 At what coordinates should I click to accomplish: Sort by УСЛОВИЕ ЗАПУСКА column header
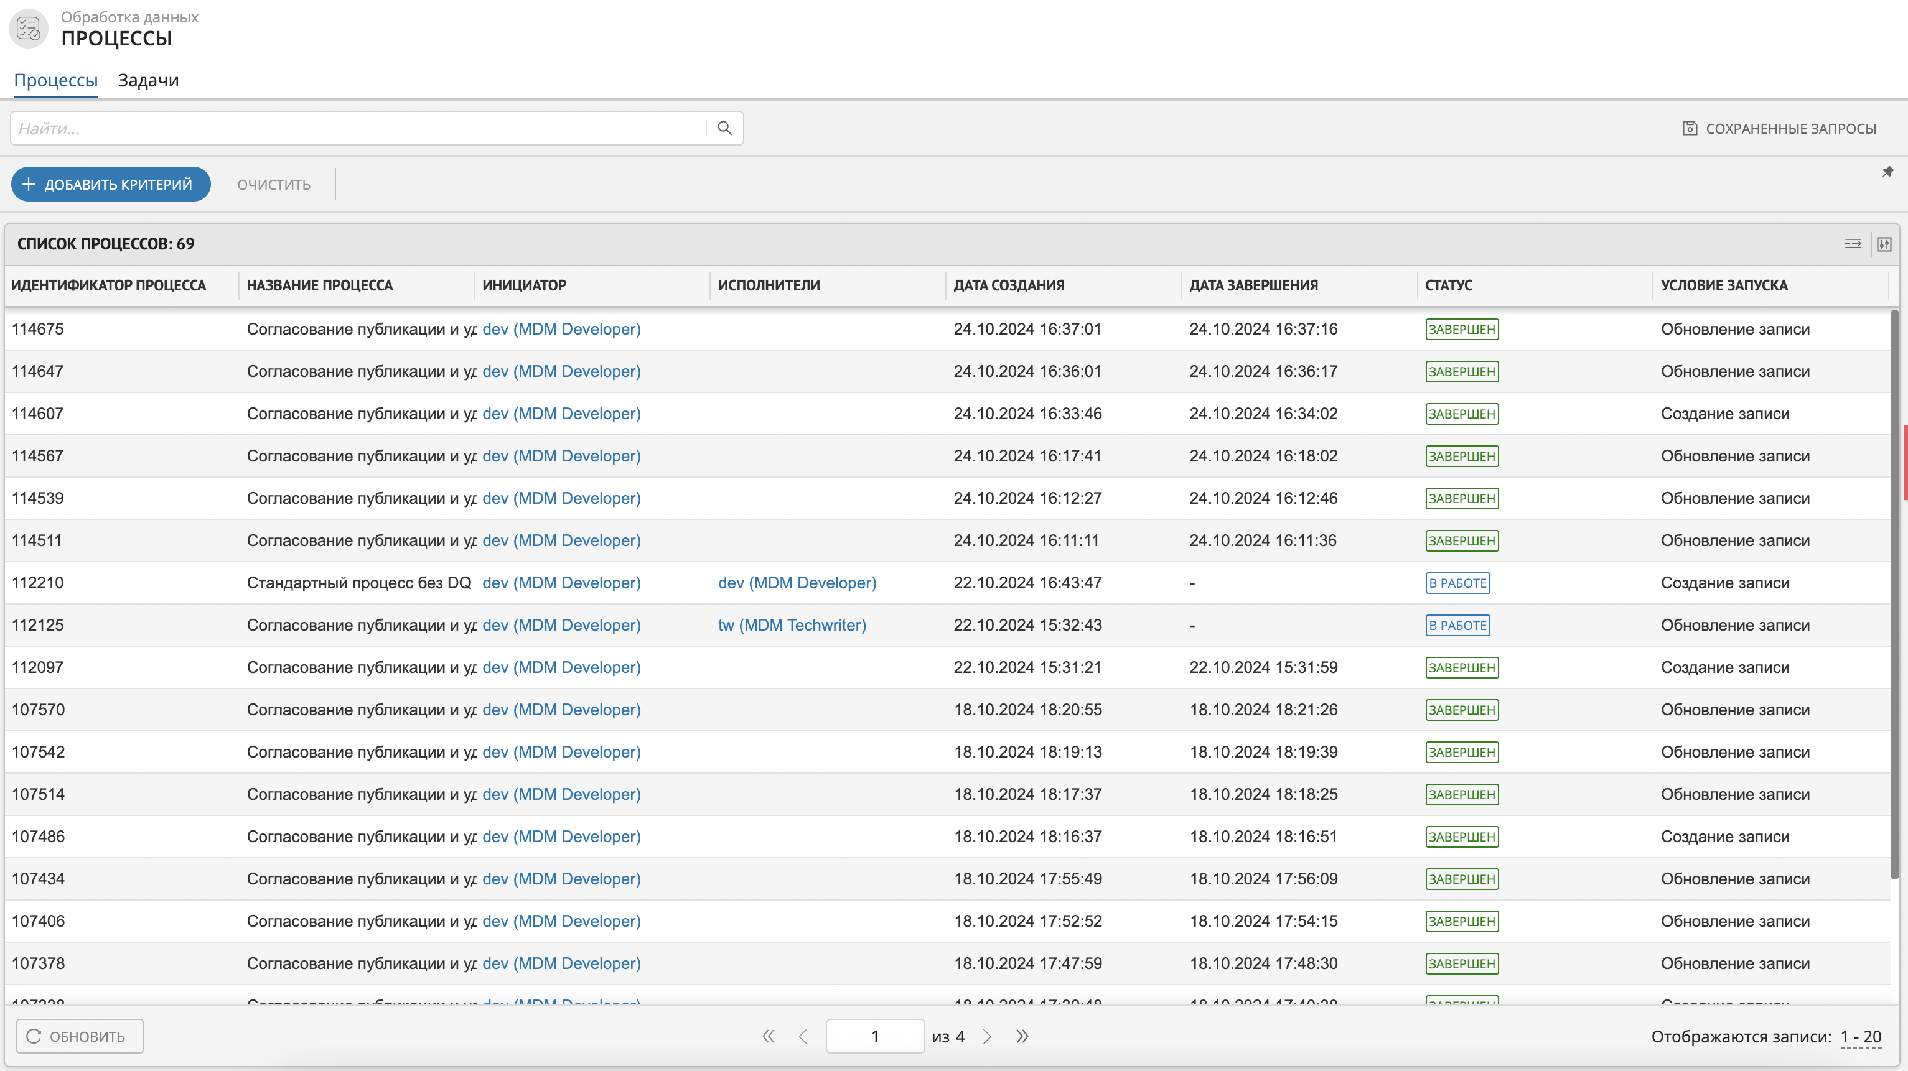coord(1724,285)
